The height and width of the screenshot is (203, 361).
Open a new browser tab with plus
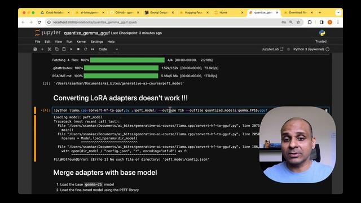pos(320,12)
